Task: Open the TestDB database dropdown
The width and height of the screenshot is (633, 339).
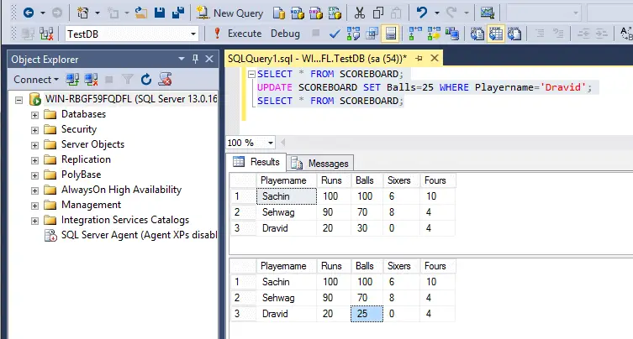Action: 193,34
